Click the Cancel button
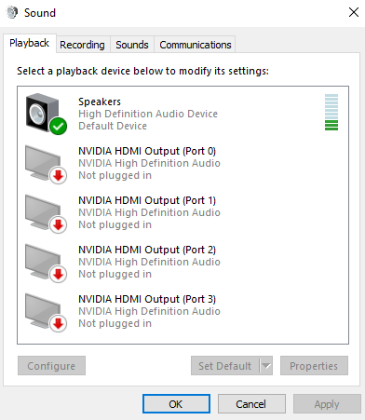 click(251, 404)
